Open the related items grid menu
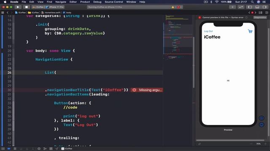Screen dimensions: 270x151 (3, 13)
